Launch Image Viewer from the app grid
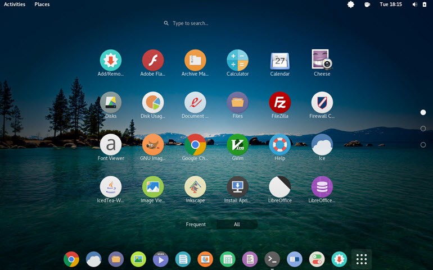433x270 pixels. click(x=153, y=187)
